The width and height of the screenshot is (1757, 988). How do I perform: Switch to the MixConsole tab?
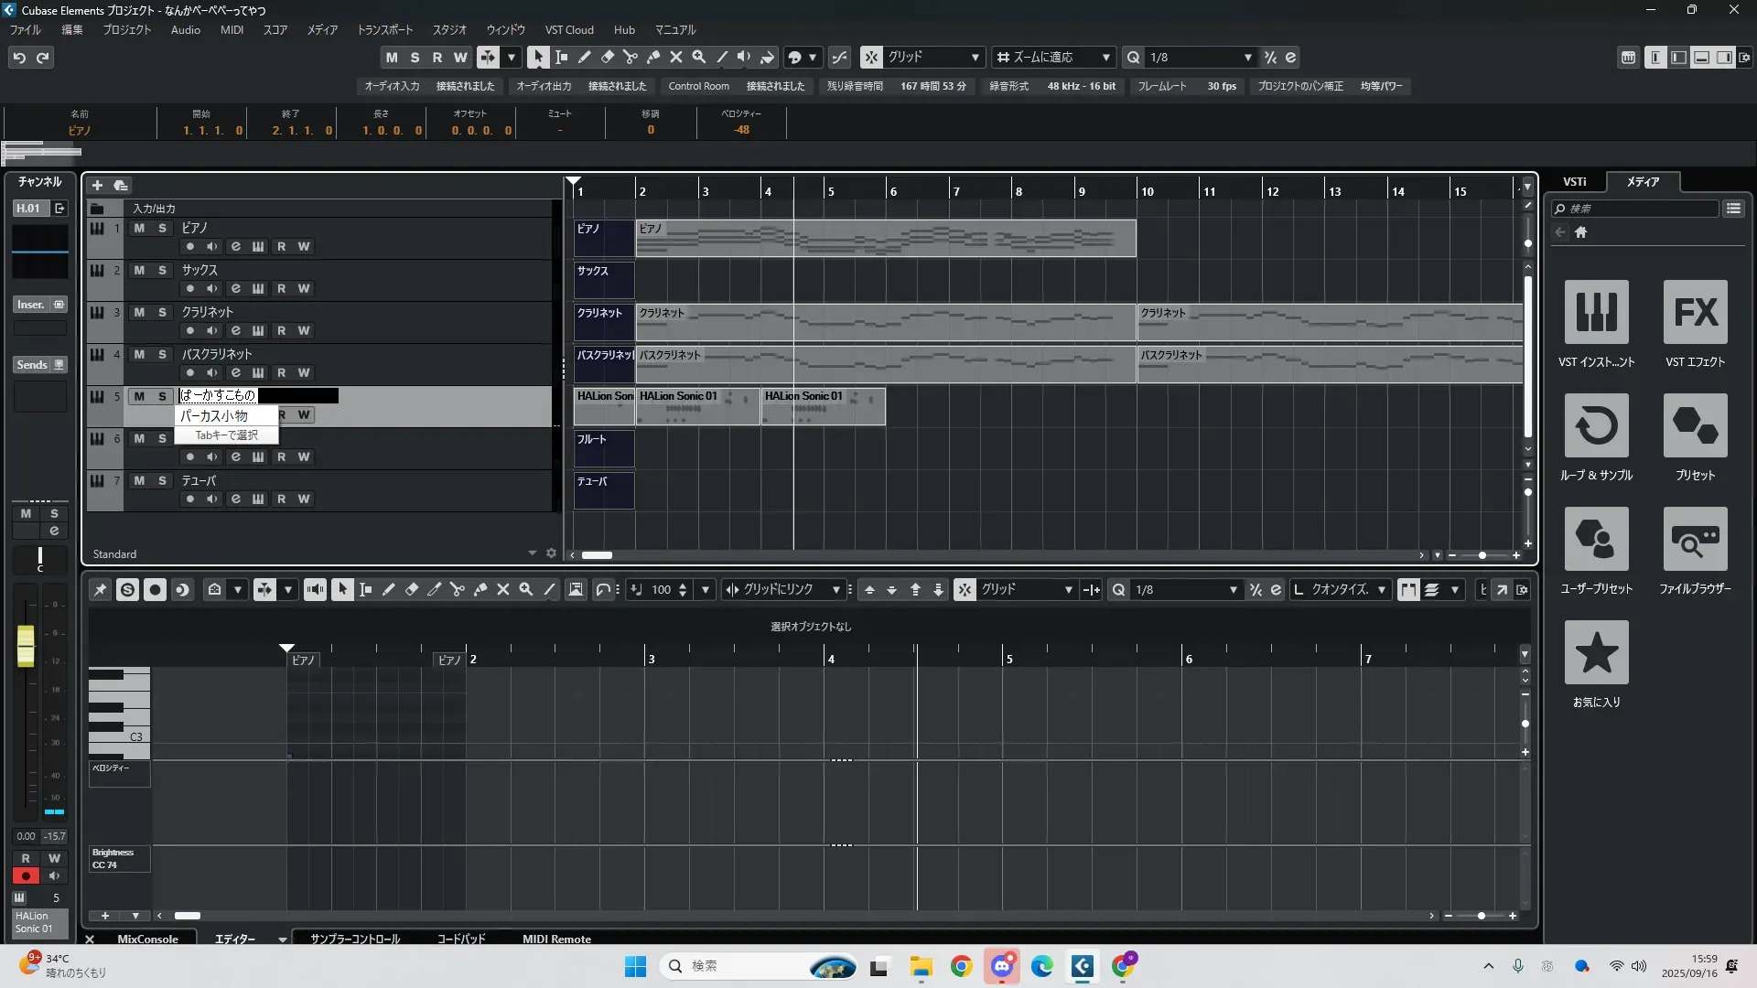147,939
